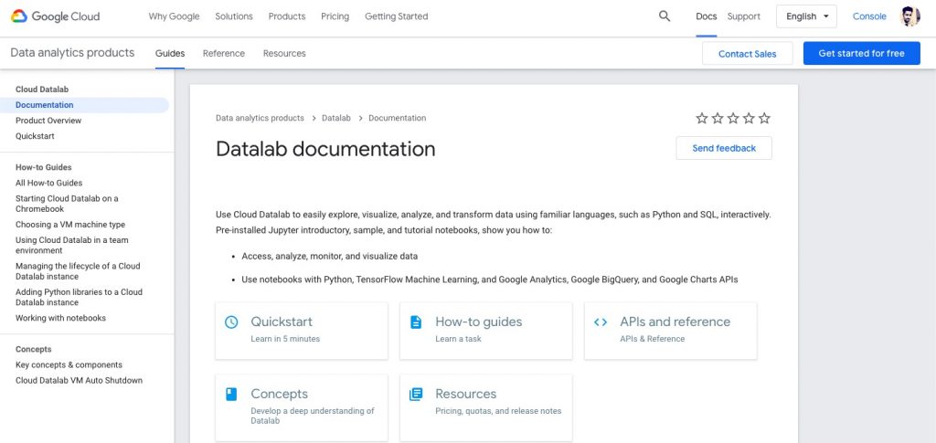Open the Resources card title
The image size is (936, 443).
click(465, 394)
